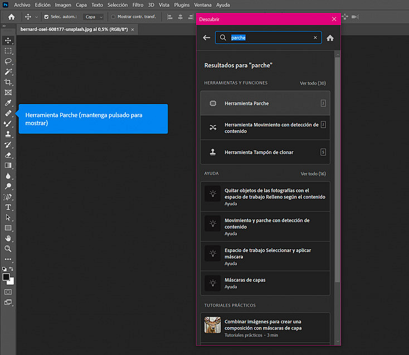Go to Photoshop home screen button
The image size is (409, 355).
[12, 17]
